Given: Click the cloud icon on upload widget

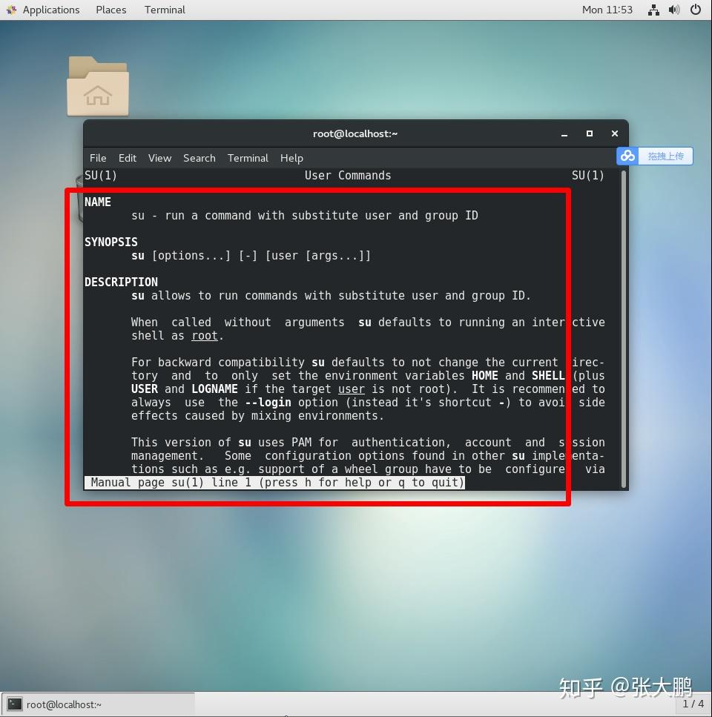Looking at the screenshot, I should click(x=627, y=156).
